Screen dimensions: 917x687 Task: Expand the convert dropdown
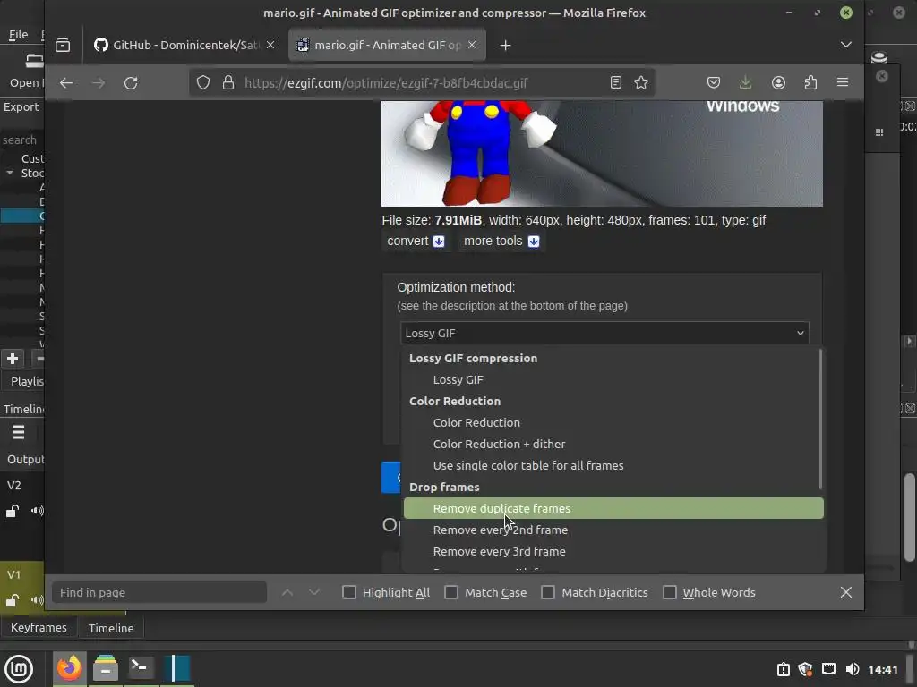click(x=416, y=242)
